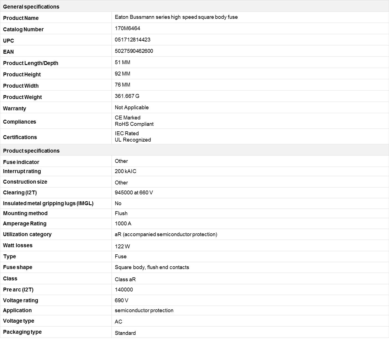Click the RoHS Compliant compliance entry
The image size is (389, 339).
tap(134, 124)
